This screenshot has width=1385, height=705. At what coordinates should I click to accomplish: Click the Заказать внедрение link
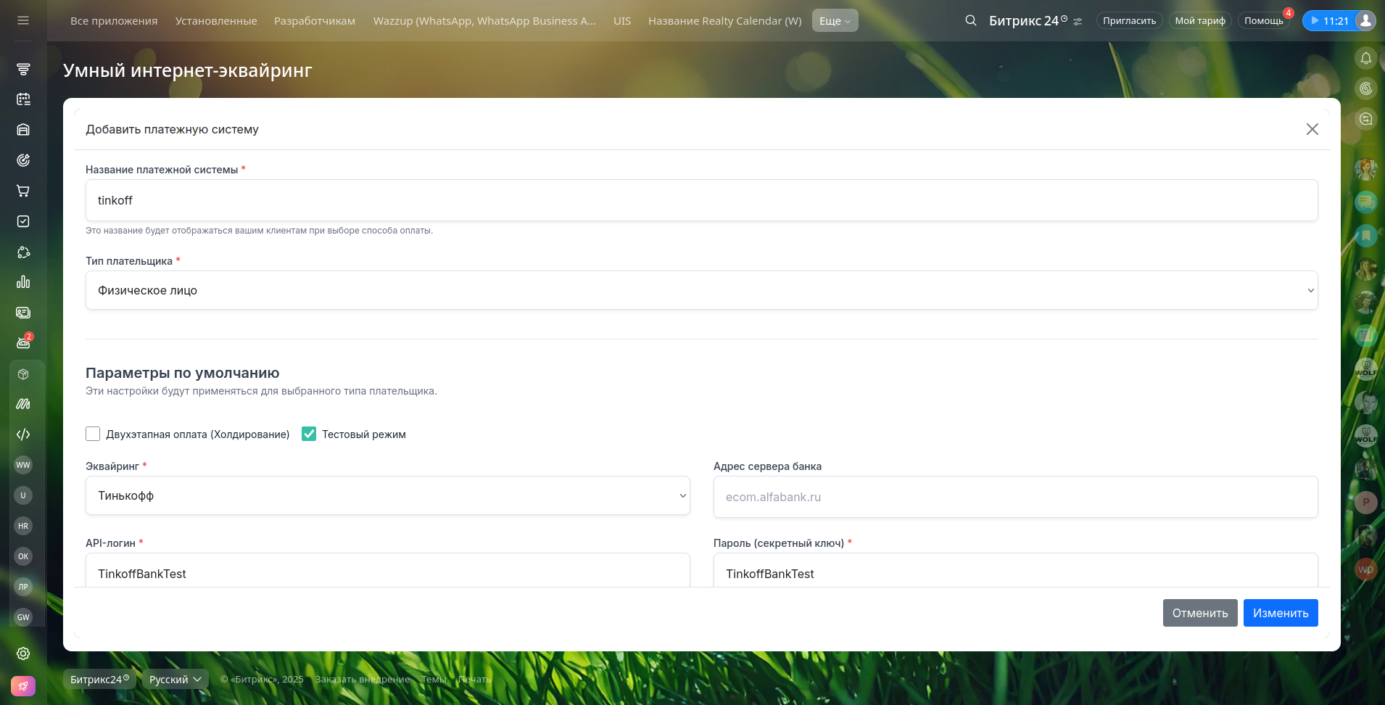pyautogui.click(x=363, y=680)
